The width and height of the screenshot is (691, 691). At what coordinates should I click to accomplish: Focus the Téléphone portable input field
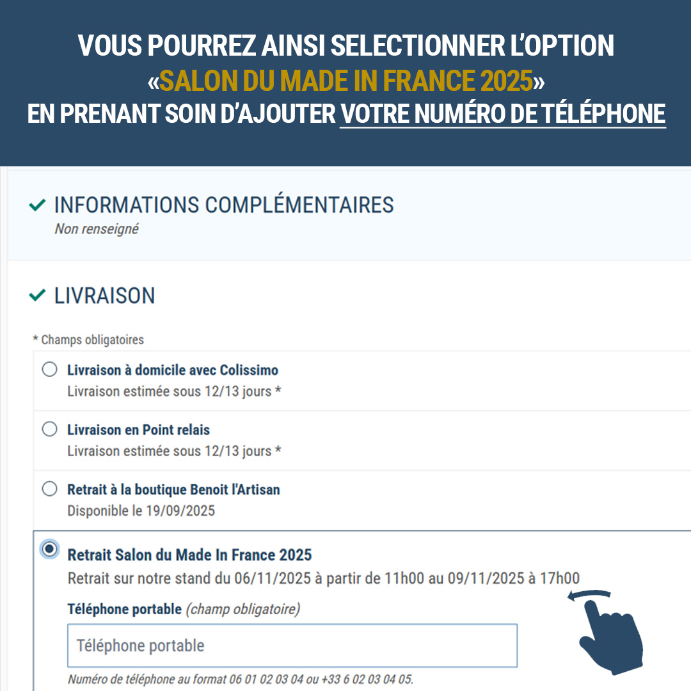(x=292, y=646)
